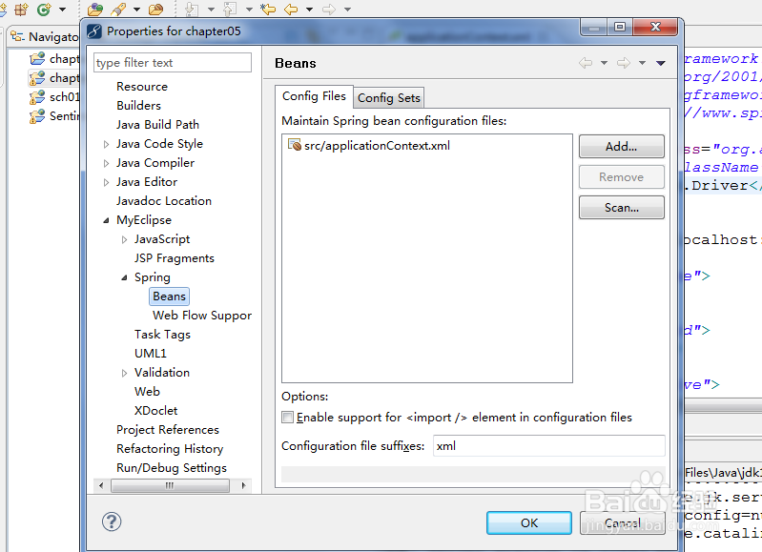Screen dimensions: 762x552
Task: Select Project References page
Action: click(168, 430)
